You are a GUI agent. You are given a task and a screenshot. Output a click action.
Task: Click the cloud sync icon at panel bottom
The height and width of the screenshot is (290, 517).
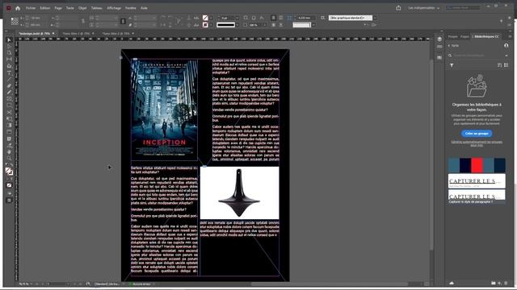point(452,283)
